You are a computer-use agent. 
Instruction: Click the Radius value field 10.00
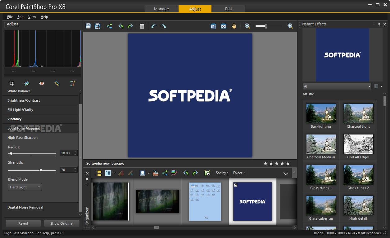click(66, 153)
